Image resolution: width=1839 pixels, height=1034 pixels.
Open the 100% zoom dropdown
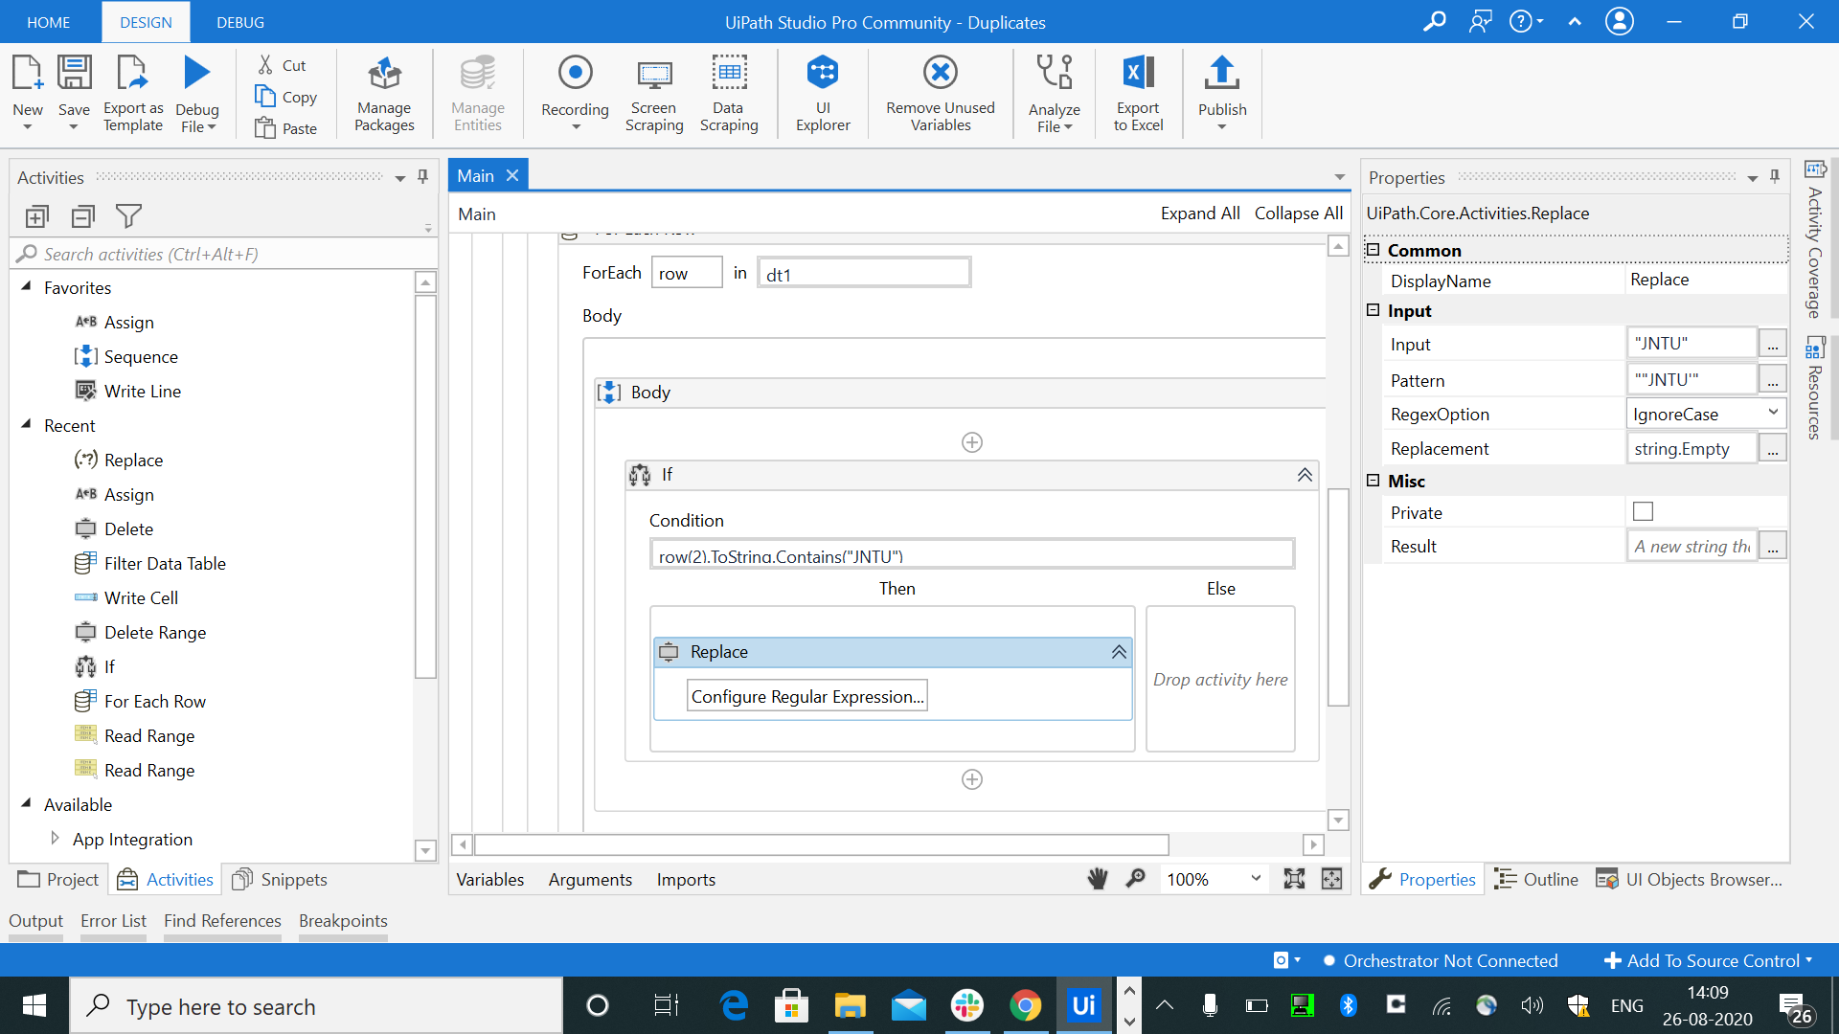tap(1255, 879)
